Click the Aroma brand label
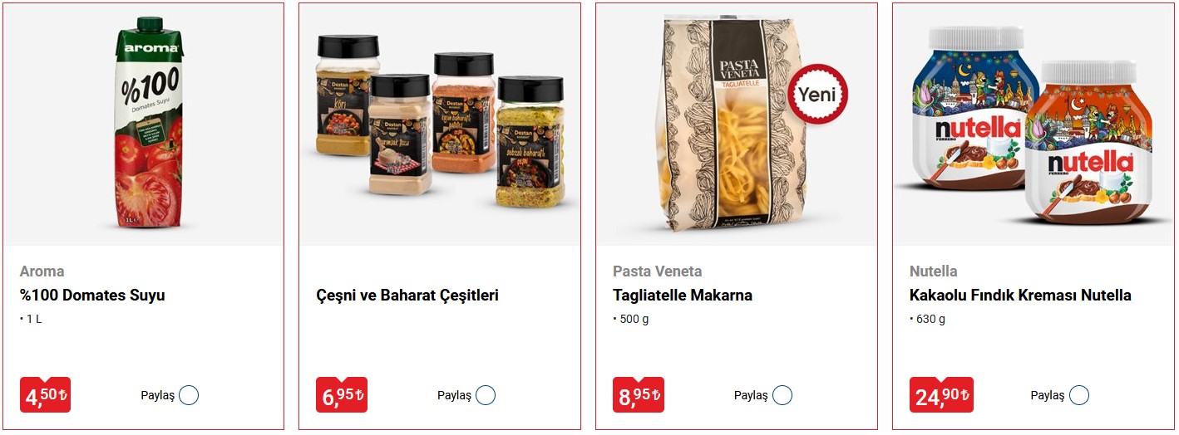Screen dimensions: 1179x435 point(42,271)
